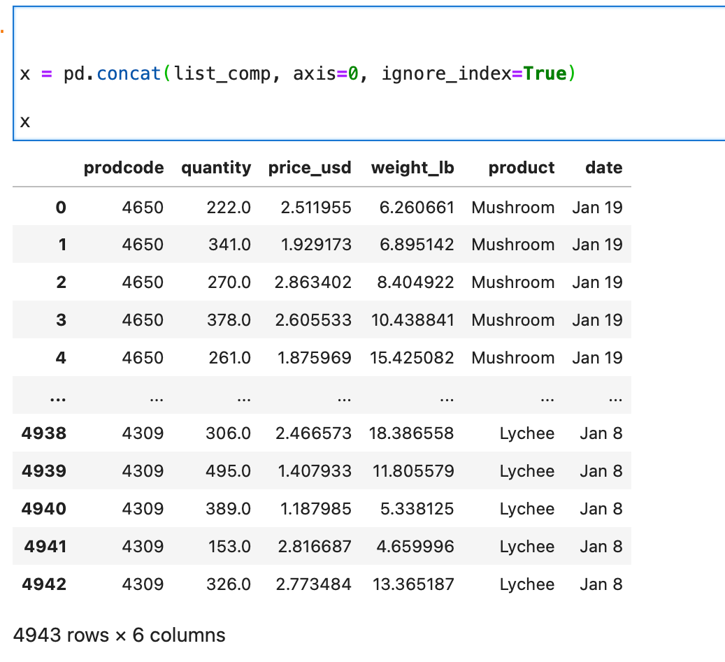
Task: Select the date column header
Action: 603,168
